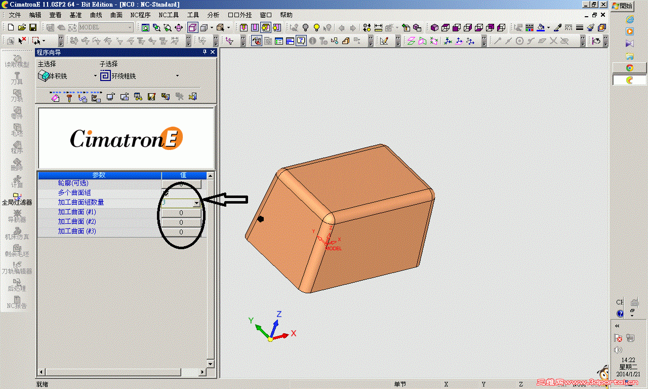
Task: Open the 主选择 体积铣 dropdown
Action: click(x=95, y=76)
